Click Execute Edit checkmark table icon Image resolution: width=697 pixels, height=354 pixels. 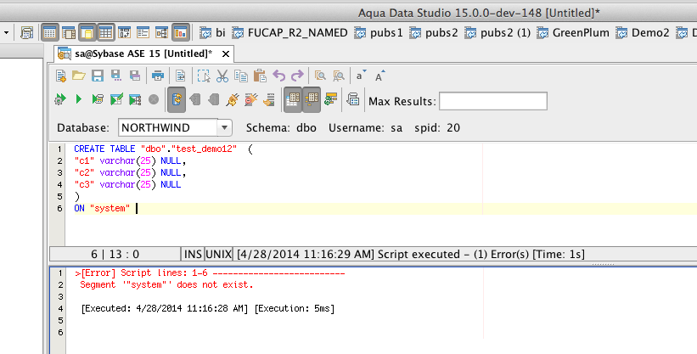[x=116, y=99]
